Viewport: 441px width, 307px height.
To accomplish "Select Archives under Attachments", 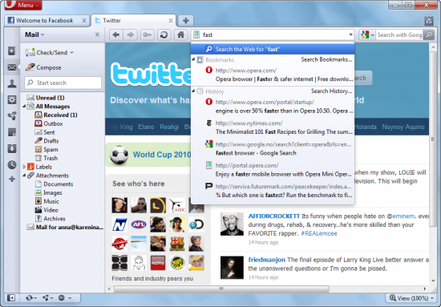I will click(x=50, y=219).
